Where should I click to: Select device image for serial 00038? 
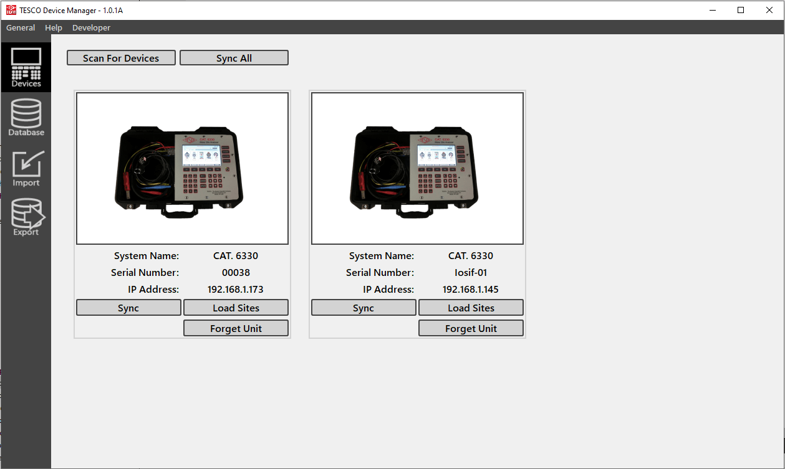point(182,169)
